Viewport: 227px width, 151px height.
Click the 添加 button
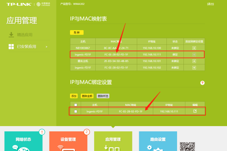click(x=74, y=96)
